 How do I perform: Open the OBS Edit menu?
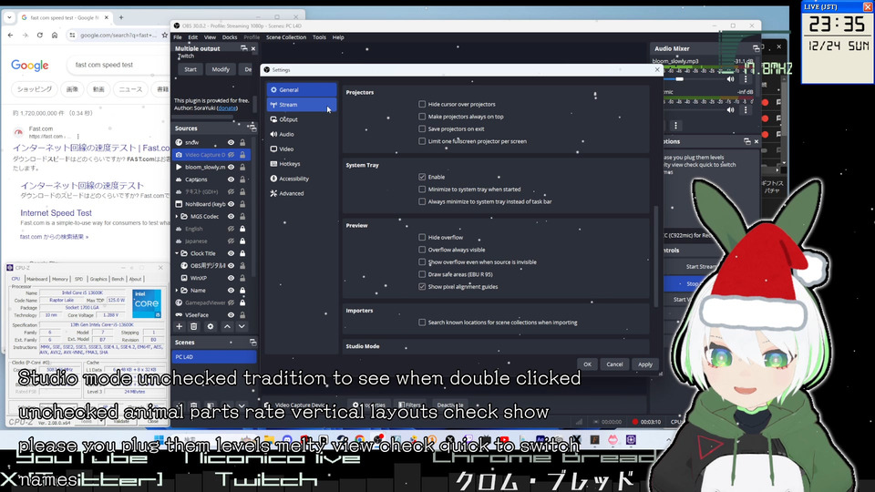pyautogui.click(x=192, y=37)
